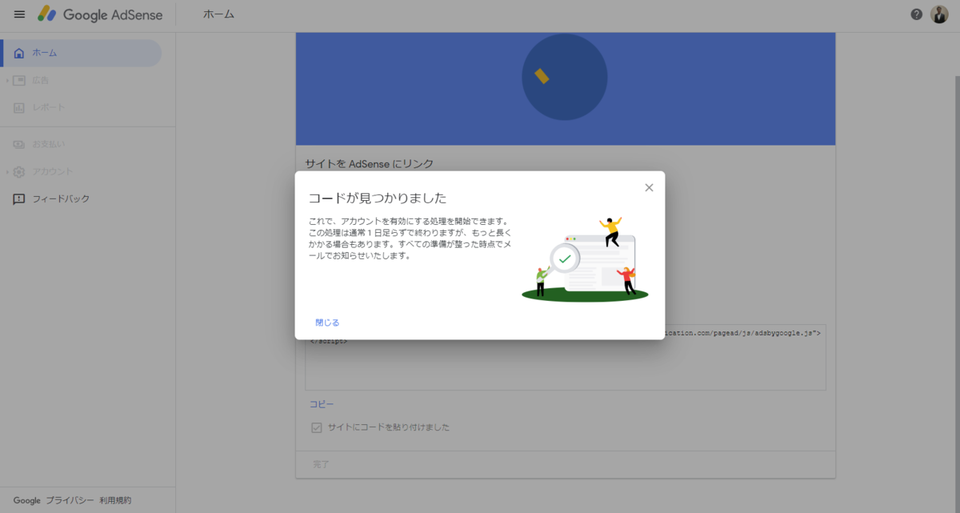
Task: Click the レポート chart icon in sidebar
Action: tap(19, 107)
